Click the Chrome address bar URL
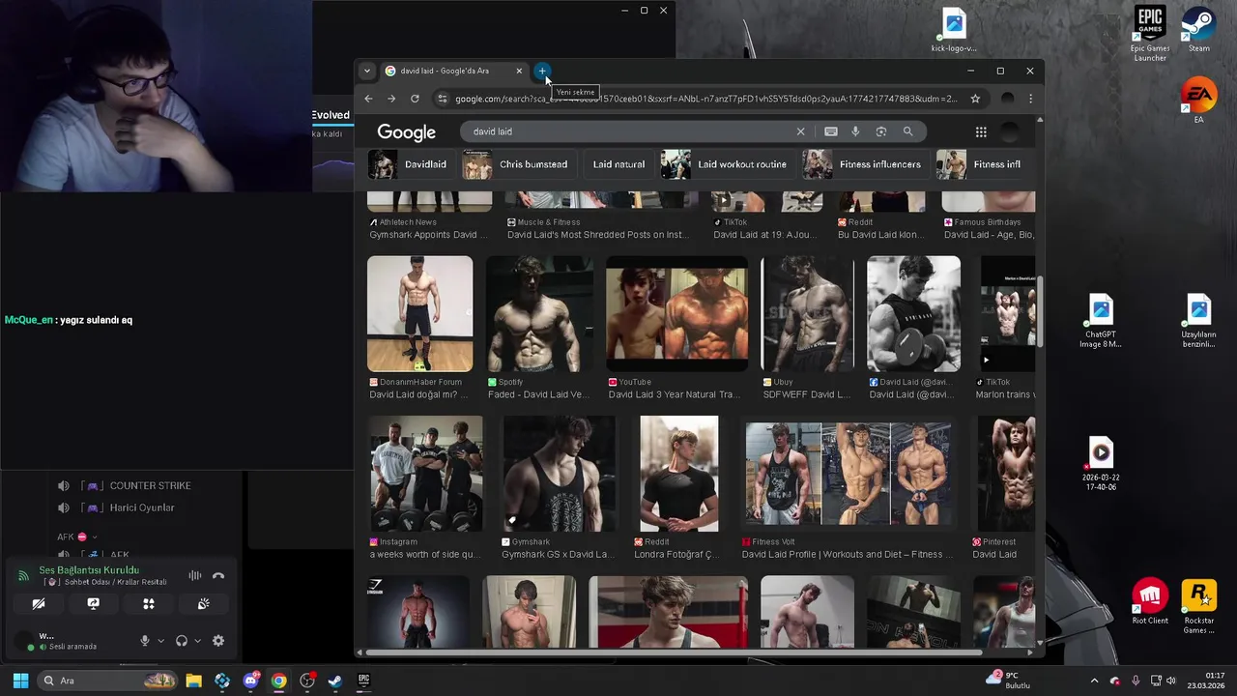The height and width of the screenshot is (696, 1237). [x=705, y=99]
